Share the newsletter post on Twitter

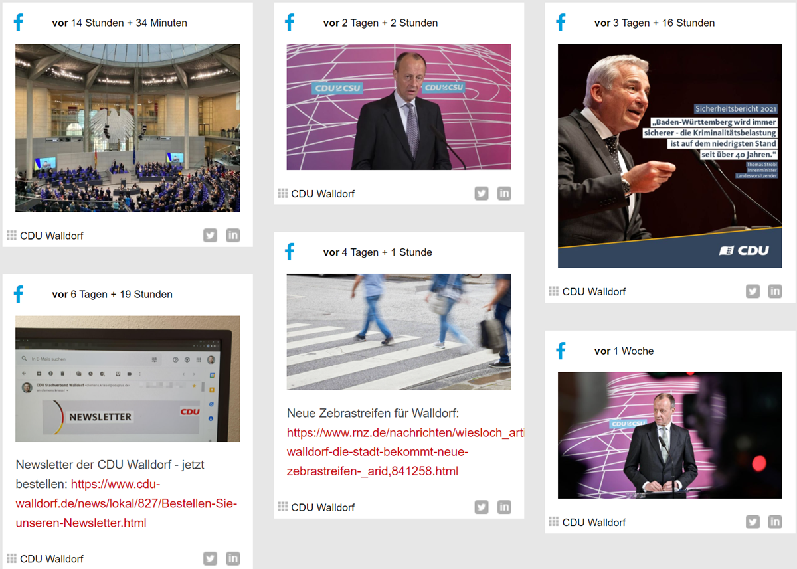click(x=211, y=558)
